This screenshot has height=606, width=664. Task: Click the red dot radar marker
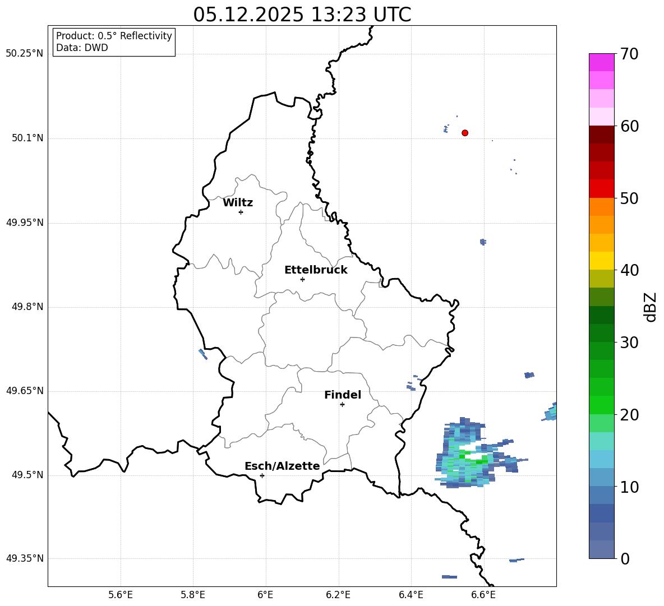pyautogui.click(x=465, y=133)
